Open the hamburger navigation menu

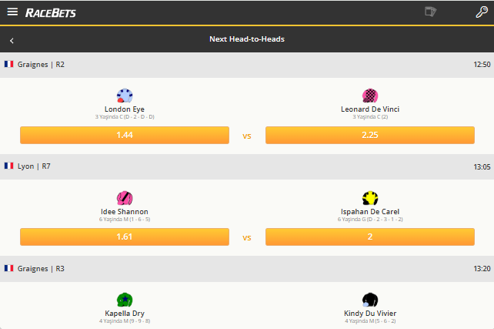click(x=12, y=12)
